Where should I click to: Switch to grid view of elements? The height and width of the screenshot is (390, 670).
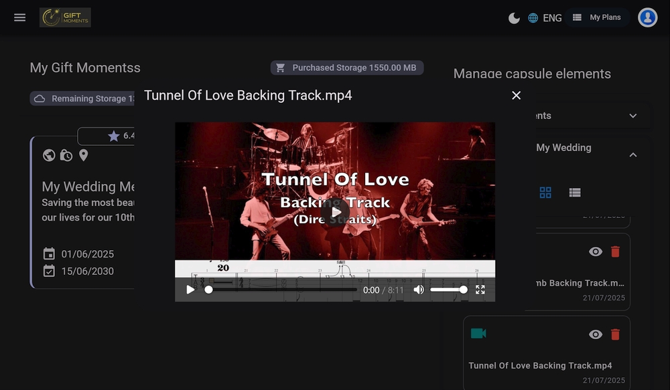(545, 193)
